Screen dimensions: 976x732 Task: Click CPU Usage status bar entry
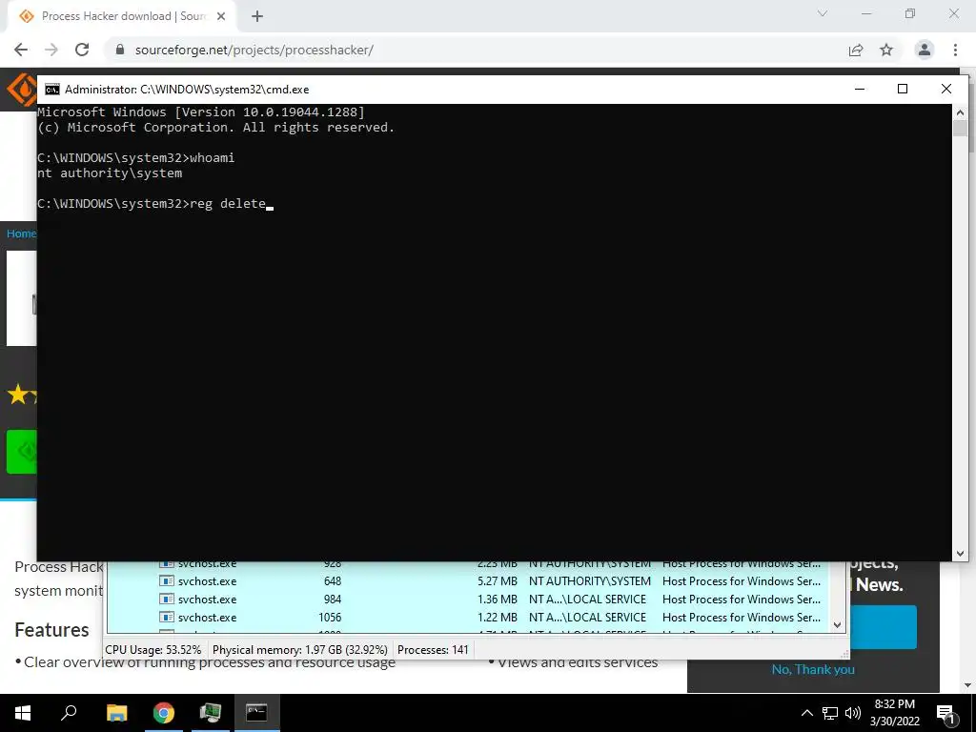[x=153, y=649]
